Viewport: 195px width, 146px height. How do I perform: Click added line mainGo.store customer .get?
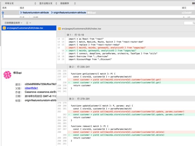coord(131,82)
